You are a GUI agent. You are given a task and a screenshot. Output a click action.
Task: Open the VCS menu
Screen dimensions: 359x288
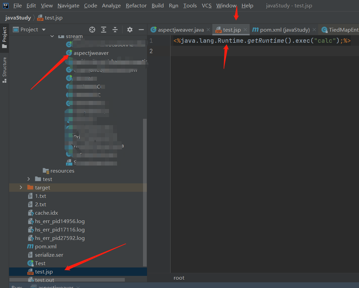coord(207,5)
